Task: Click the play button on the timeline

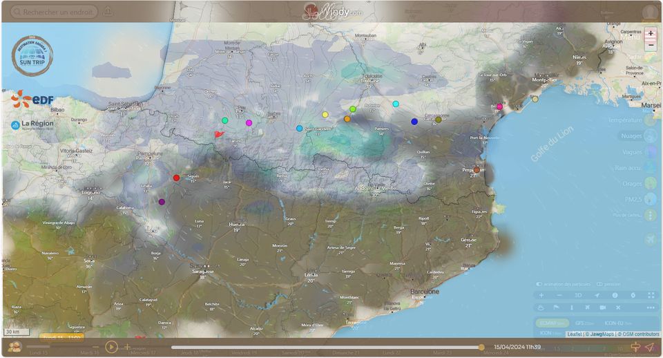Action: pyautogui.click(x=110, y=347)
